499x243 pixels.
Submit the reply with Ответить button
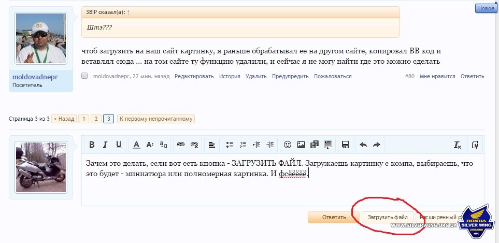coord(333,217)
